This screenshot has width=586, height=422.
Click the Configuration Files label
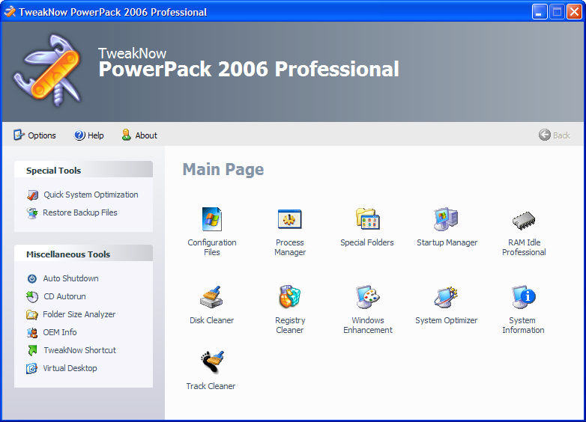click(212, 248)
